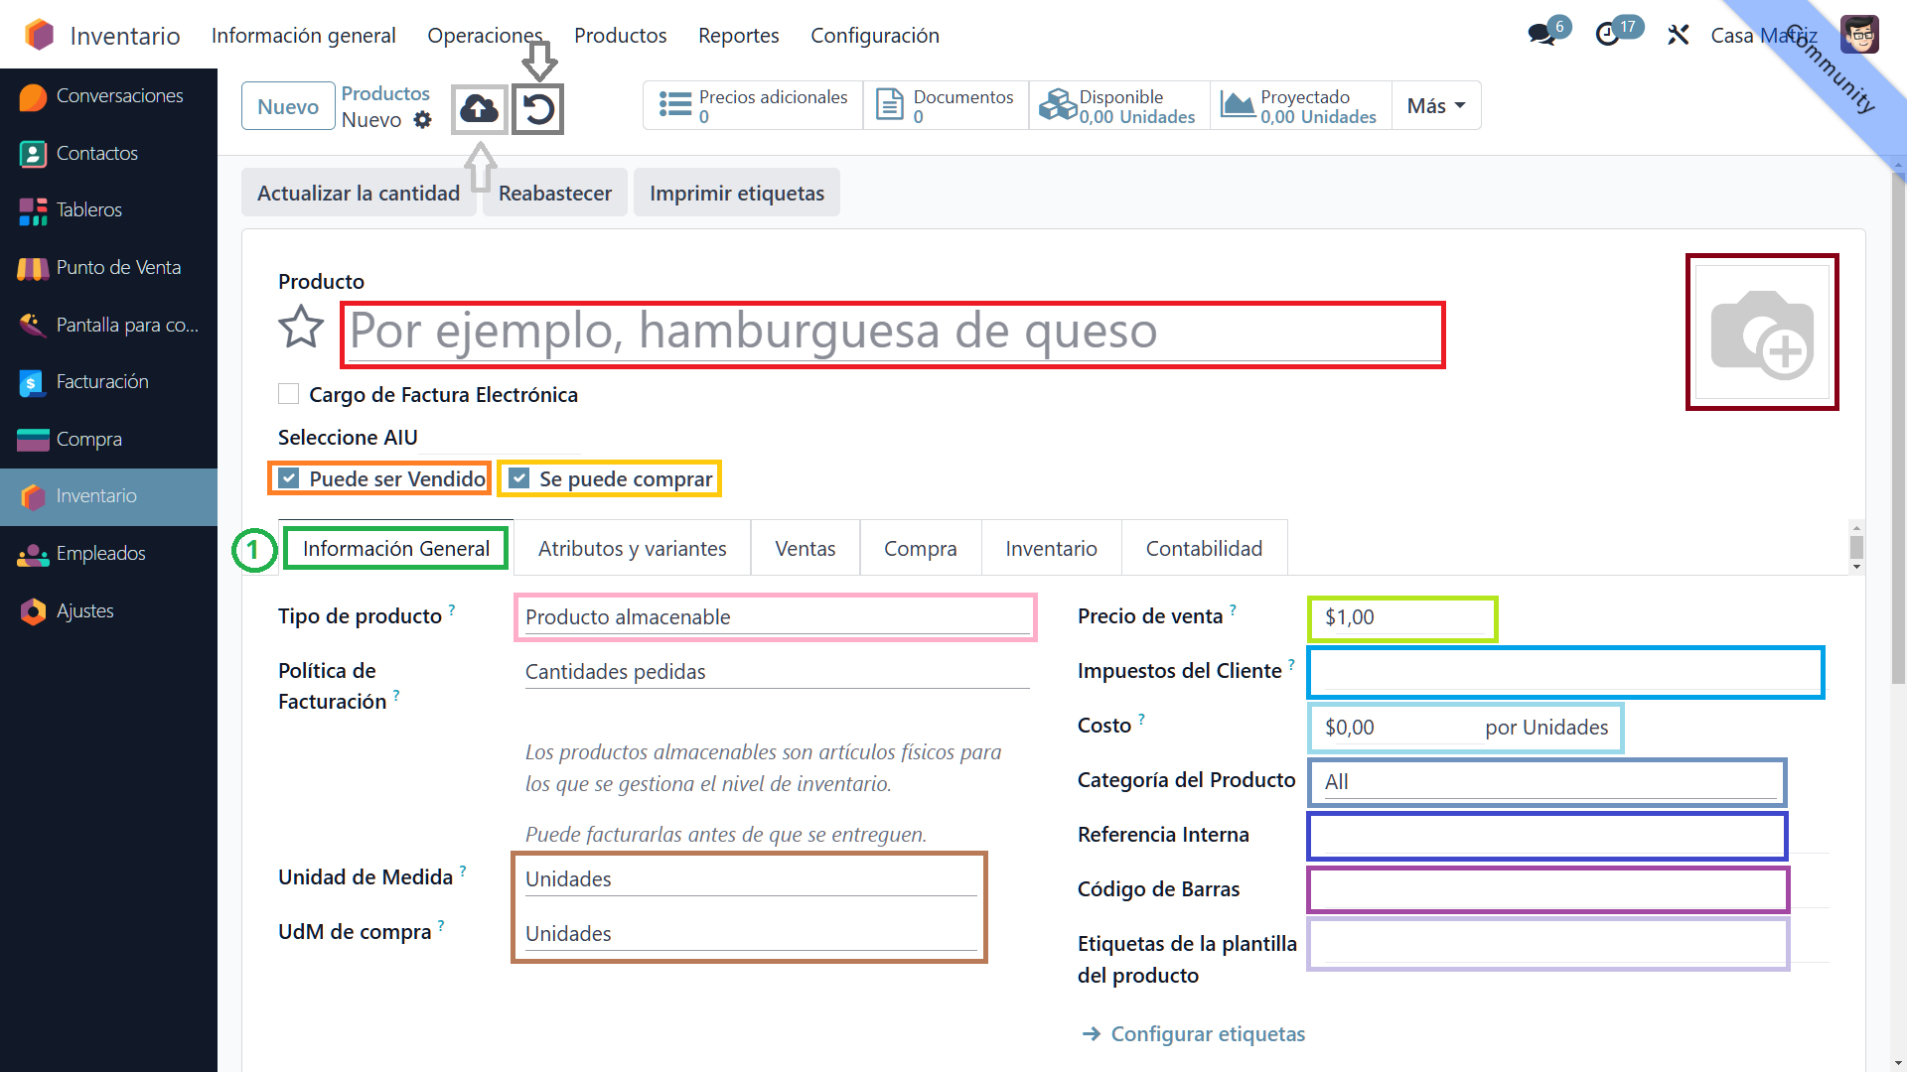Screen dimensions: 1907x1072
Task: Click the discard changes undo icon
Action: coord(538,108)
